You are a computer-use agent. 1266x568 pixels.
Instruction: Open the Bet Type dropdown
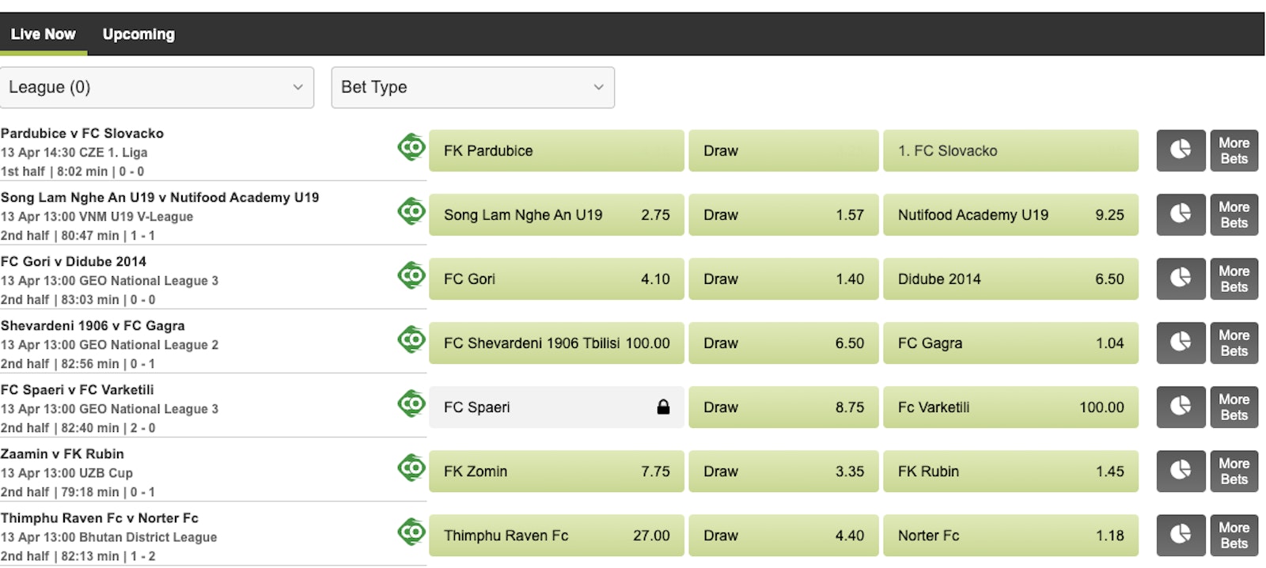click(472, 87)
